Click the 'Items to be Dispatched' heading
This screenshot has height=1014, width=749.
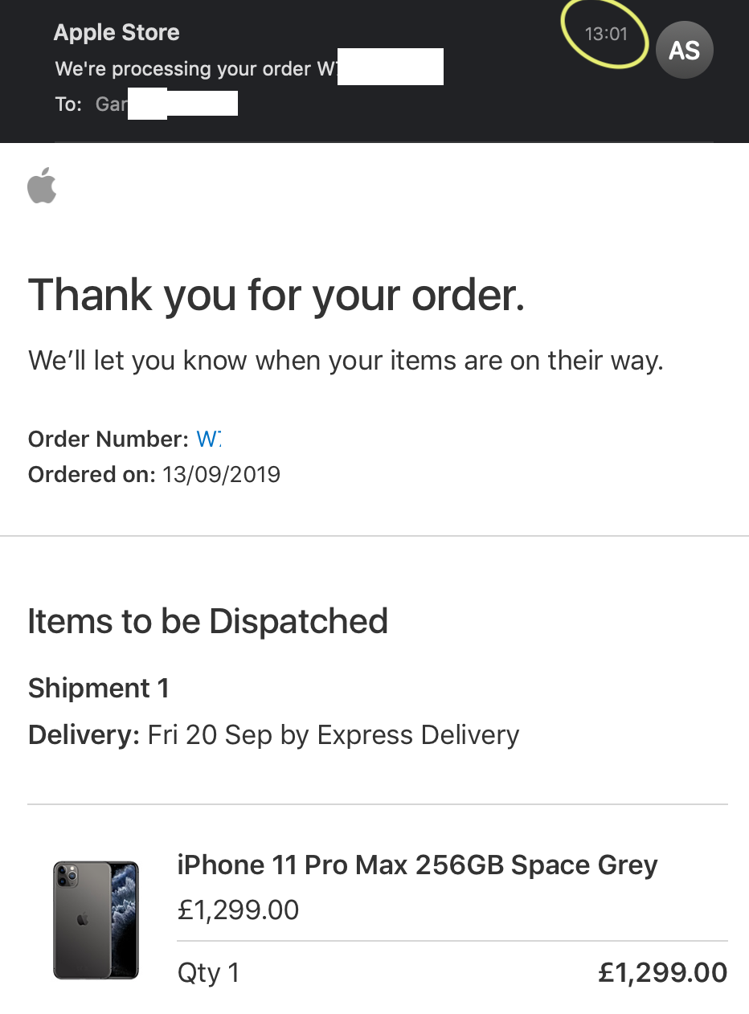coord(208,621)
